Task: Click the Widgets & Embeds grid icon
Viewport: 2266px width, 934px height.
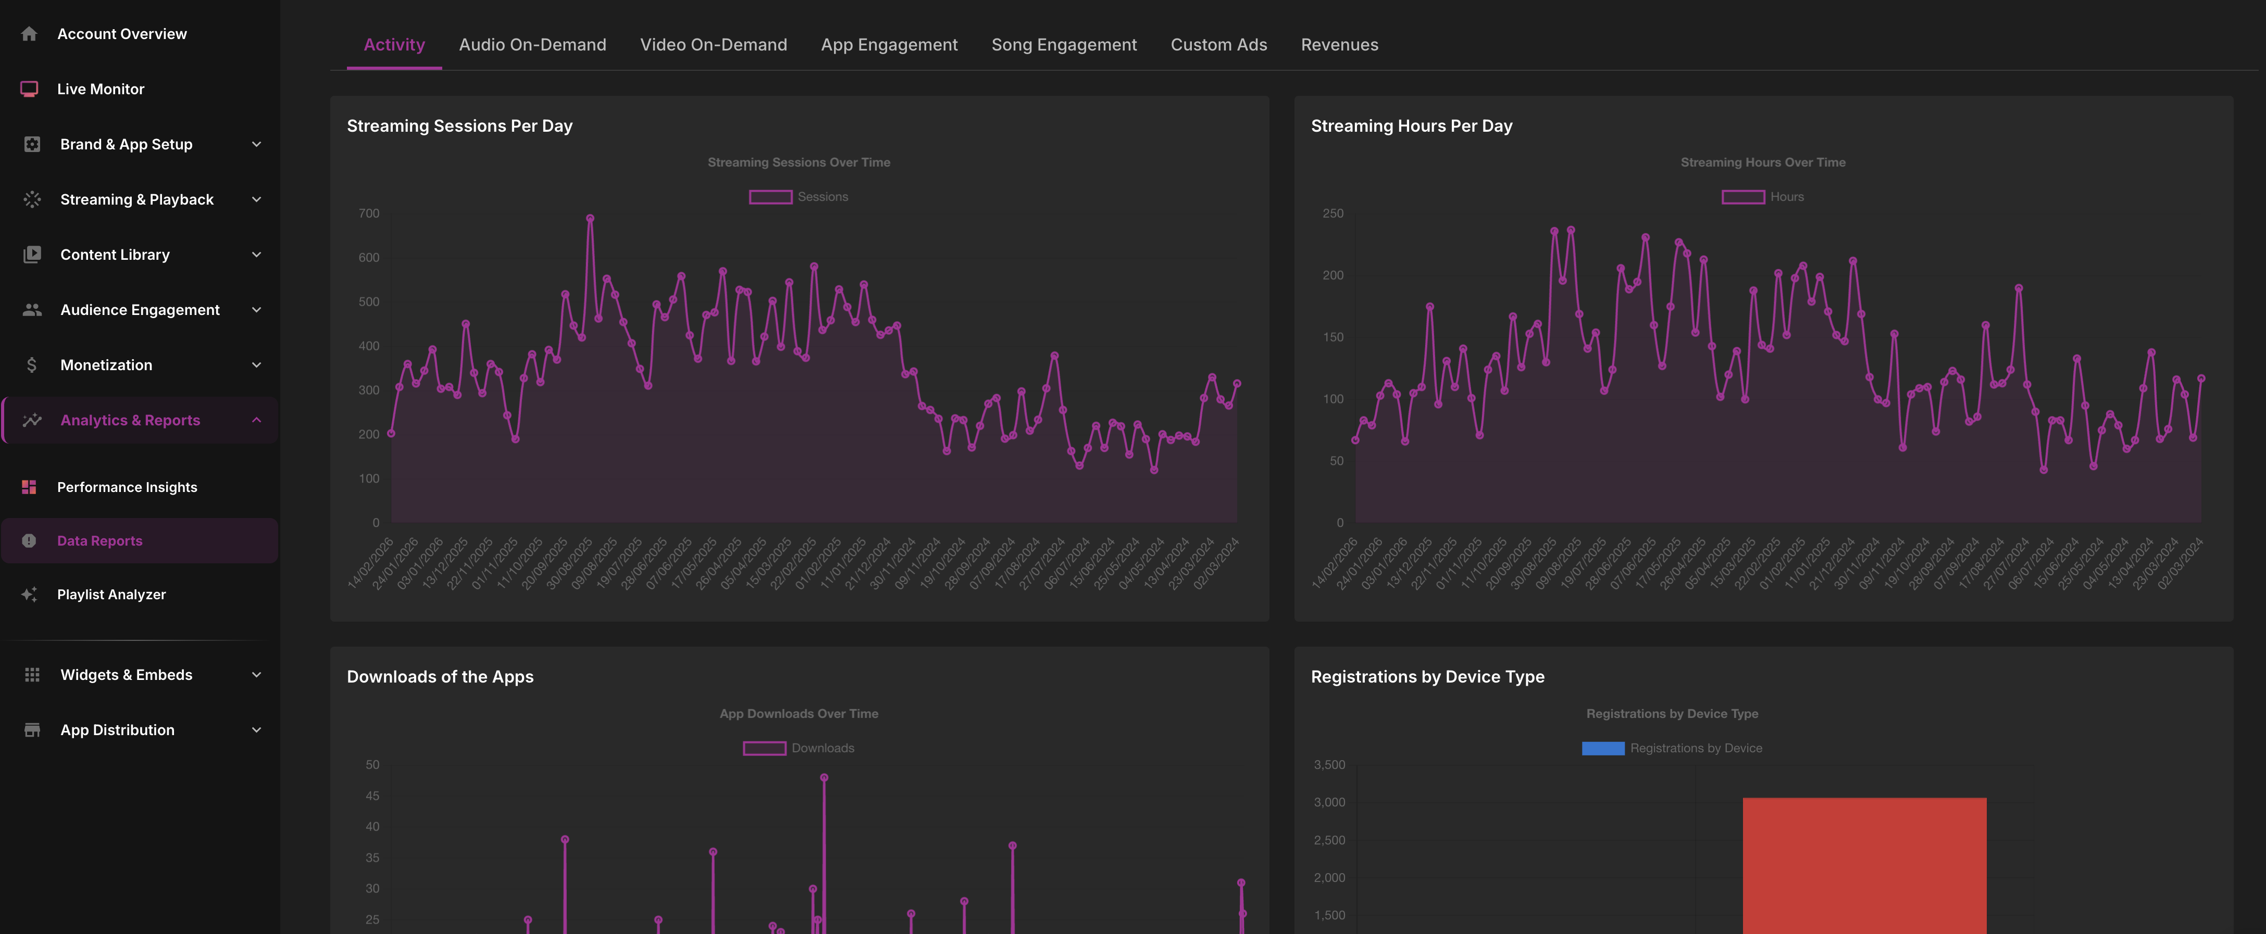Action: point(32,675)
